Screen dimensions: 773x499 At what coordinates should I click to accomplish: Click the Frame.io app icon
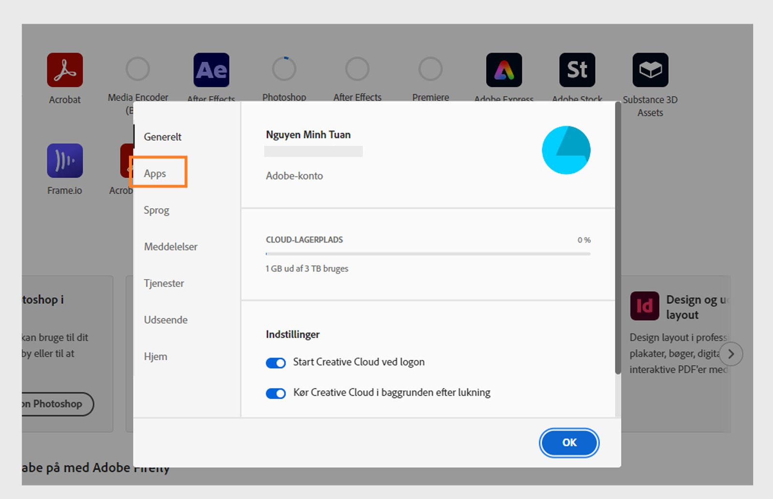click(x=65, y=161)
